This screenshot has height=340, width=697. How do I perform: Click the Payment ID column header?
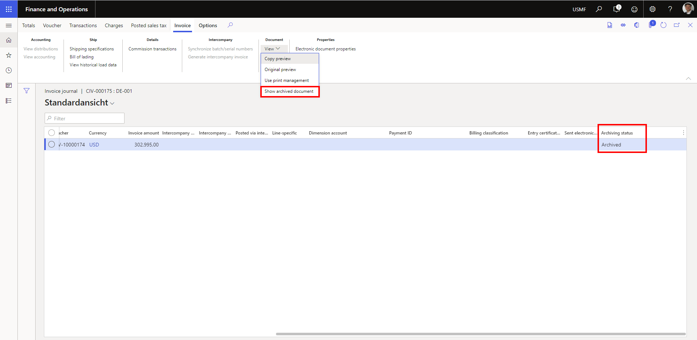400,133
